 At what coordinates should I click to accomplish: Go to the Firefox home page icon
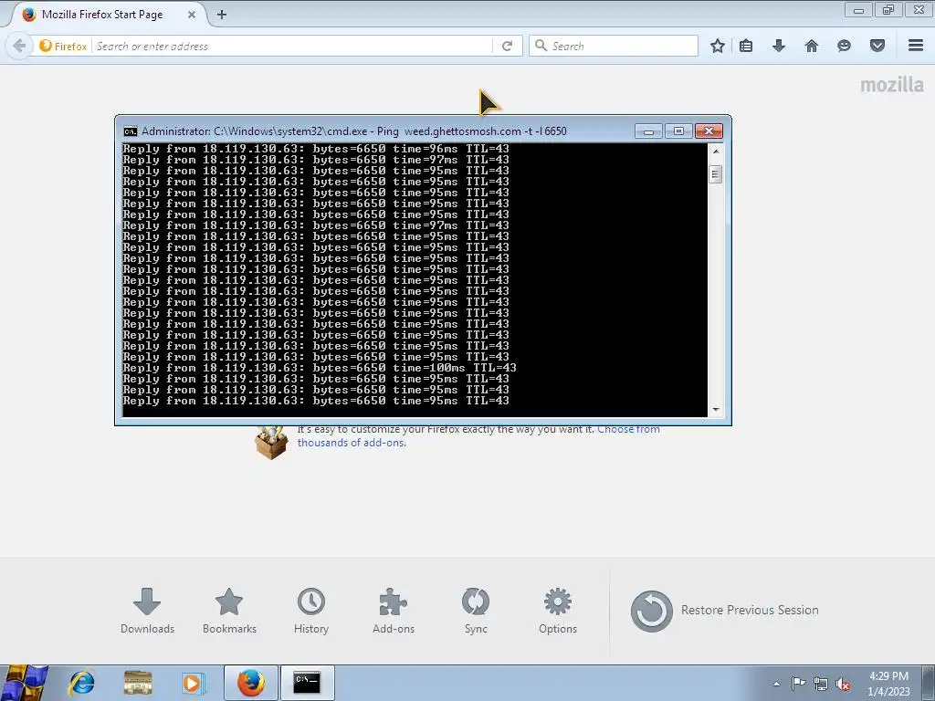coord(812,46)
